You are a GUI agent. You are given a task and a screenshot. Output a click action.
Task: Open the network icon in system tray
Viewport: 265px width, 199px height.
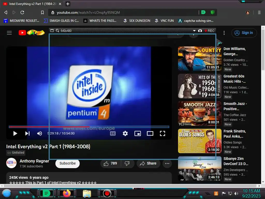tap(230, 193)
